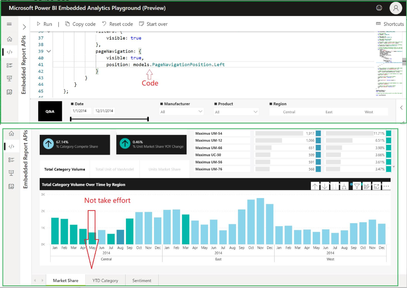Collapse code fold arrow near line 36
This screenshot has width=407, height=288.
(x=48, y=32)
